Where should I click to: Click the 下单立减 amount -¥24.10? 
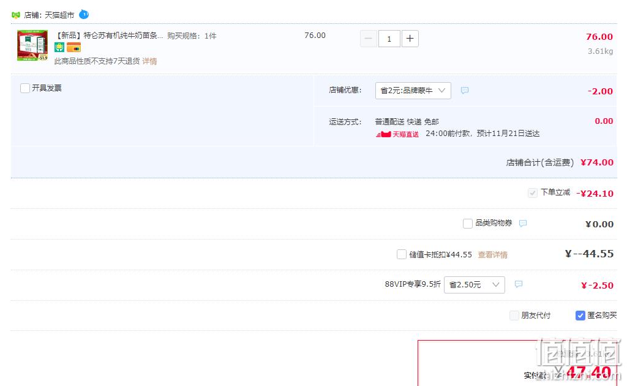coord(595,194)
